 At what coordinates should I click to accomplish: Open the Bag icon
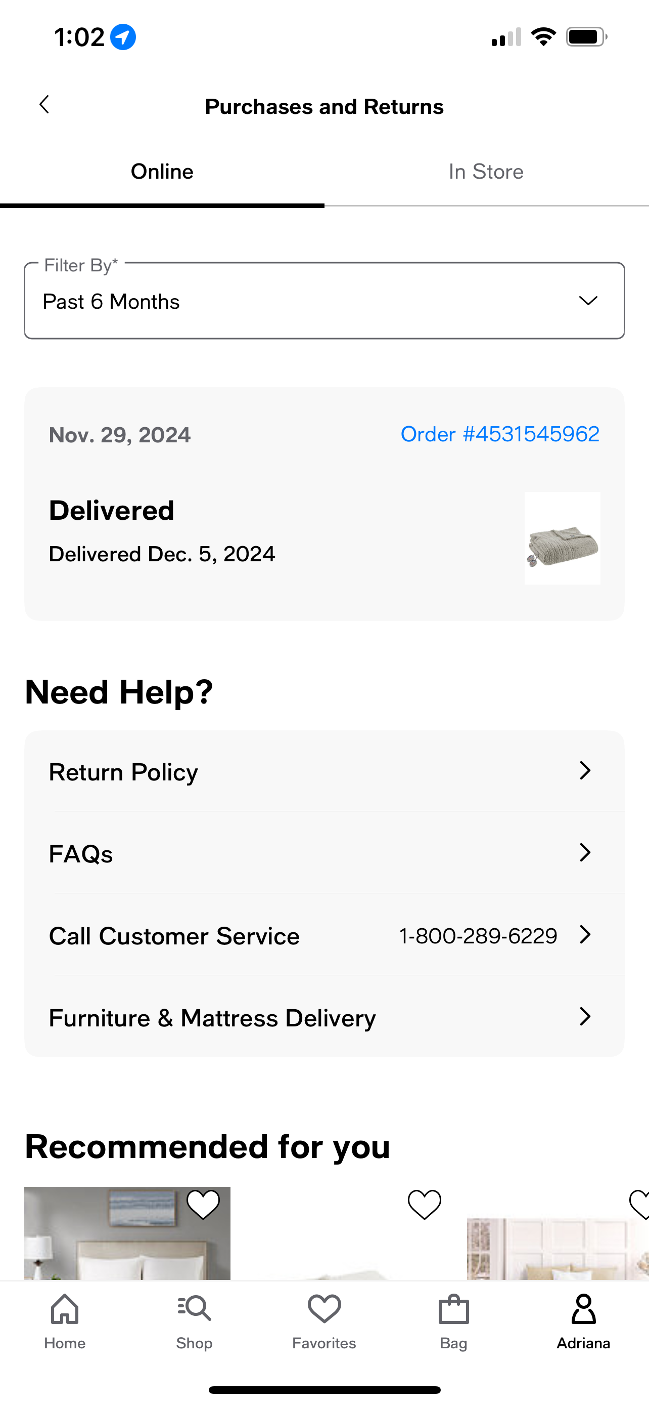coord(453,1309)
